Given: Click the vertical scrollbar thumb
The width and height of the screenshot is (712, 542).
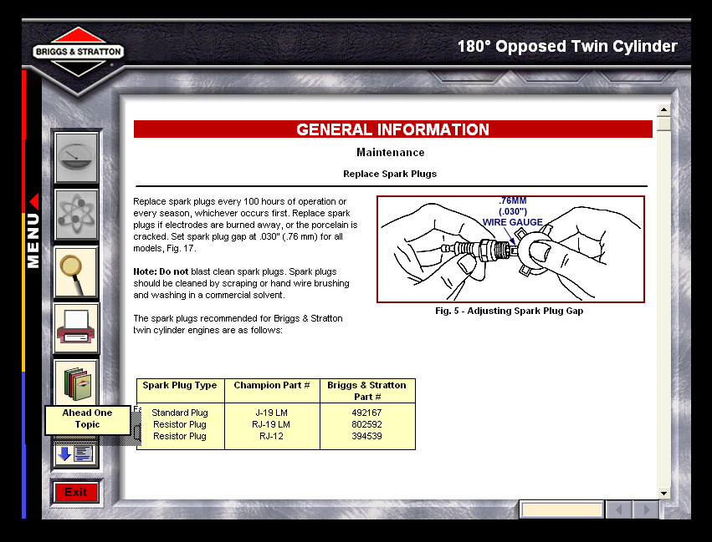Looking at the screenshot, I should [x=663, y=124].
